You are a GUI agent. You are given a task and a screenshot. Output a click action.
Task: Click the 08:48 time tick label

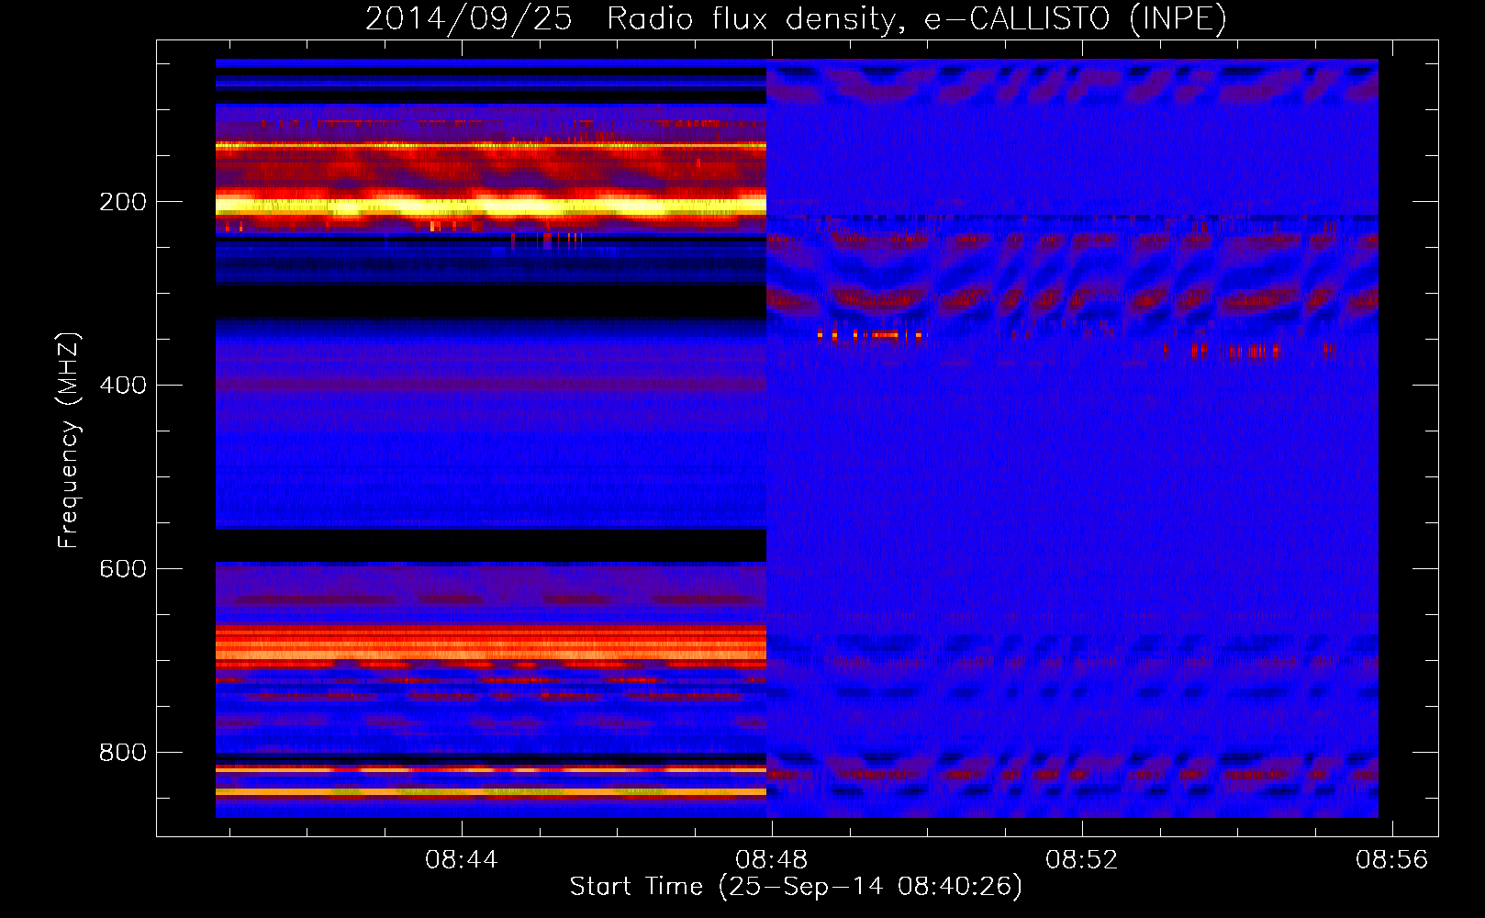click(x=772, y=860)
